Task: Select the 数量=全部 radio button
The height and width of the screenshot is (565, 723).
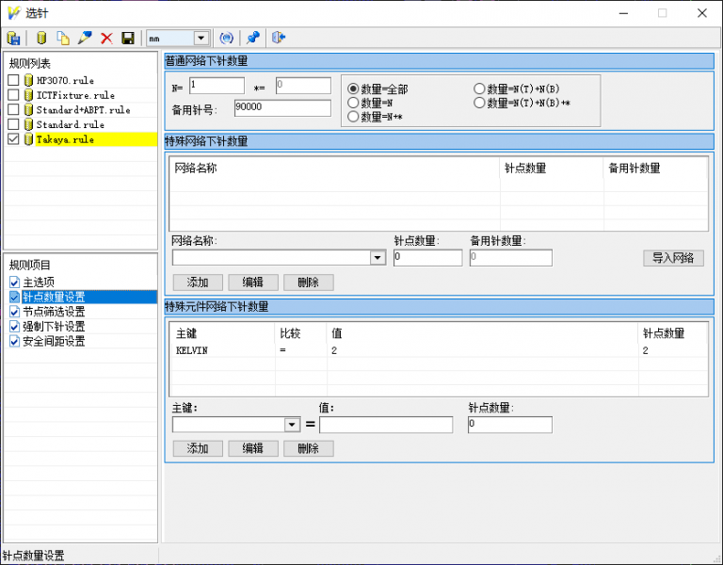Action: click(x=353, y=89)
